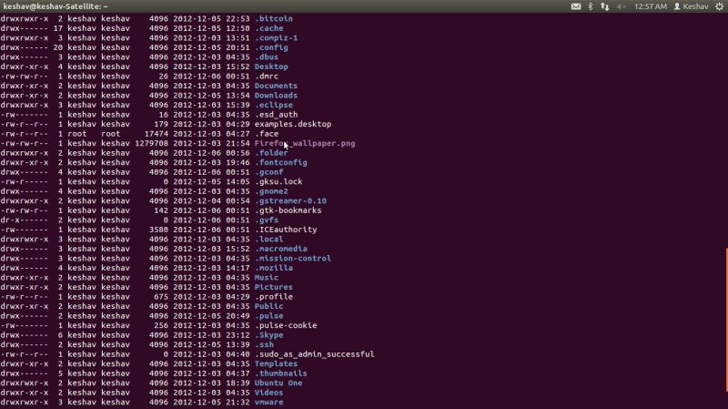This screenshot has height=409, width=728.
Task: Click the .config directory name
Action: point(271,47)
